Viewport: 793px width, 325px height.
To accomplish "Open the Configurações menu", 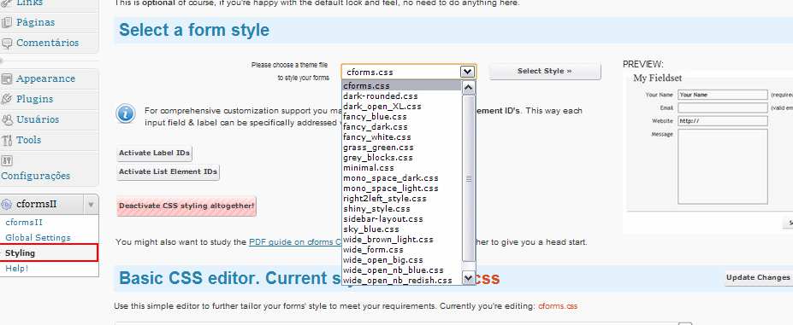I will (35, 176).
